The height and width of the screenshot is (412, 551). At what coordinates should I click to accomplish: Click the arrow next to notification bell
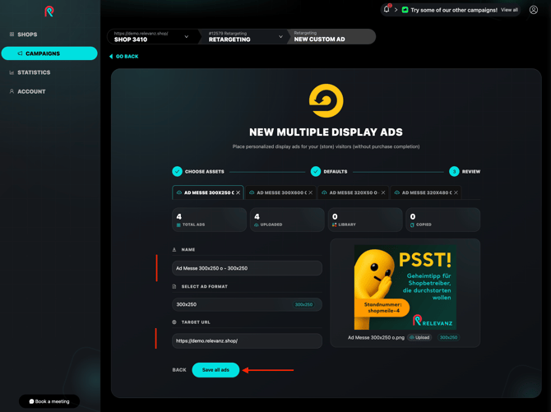396,10
